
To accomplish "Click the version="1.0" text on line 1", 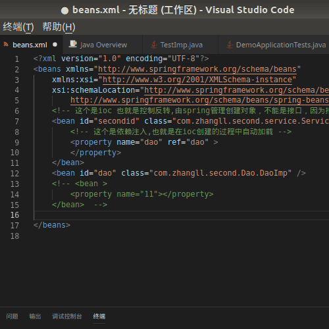I will 91,59.
